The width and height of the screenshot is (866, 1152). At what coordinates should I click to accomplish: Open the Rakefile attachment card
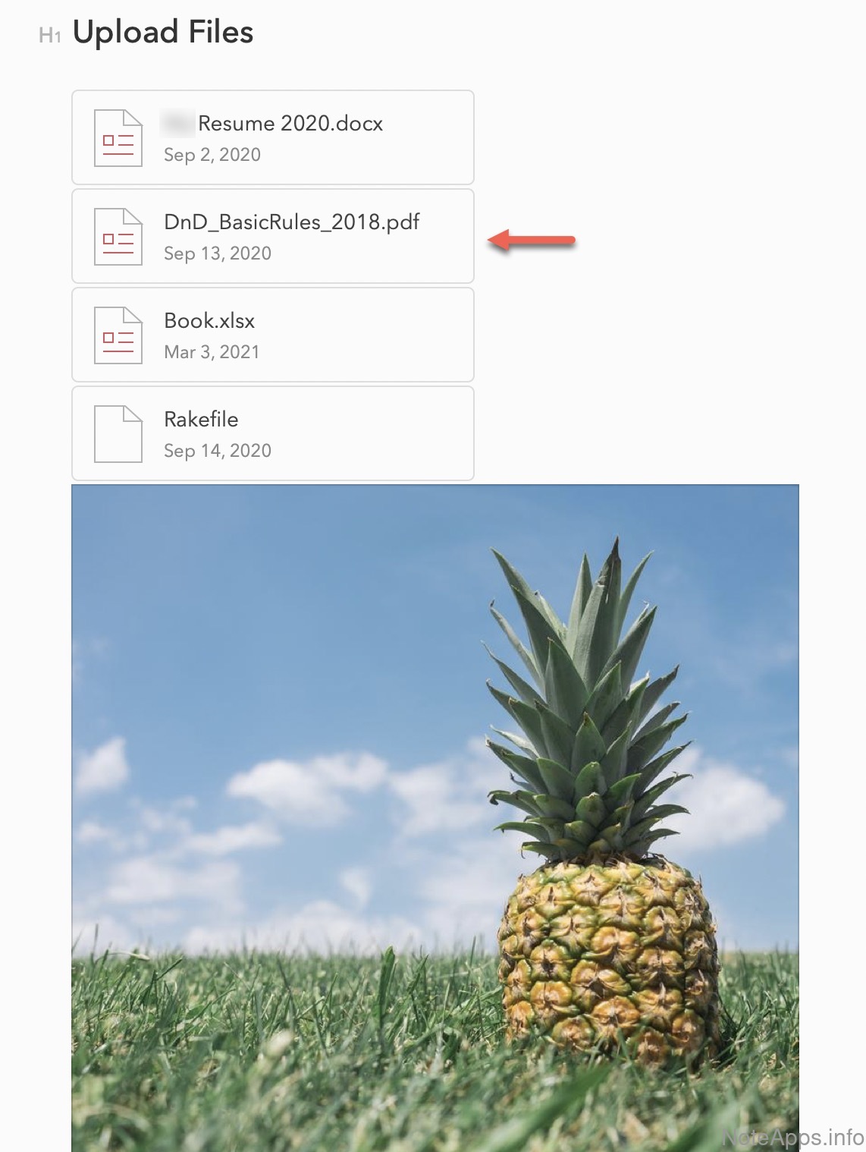(x=273, y=433)
